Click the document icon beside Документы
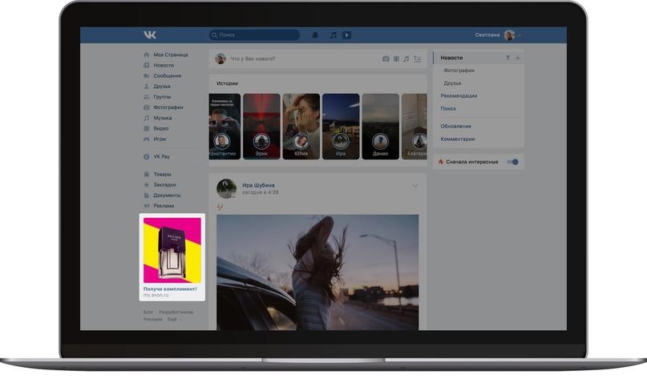 (147, 195)
